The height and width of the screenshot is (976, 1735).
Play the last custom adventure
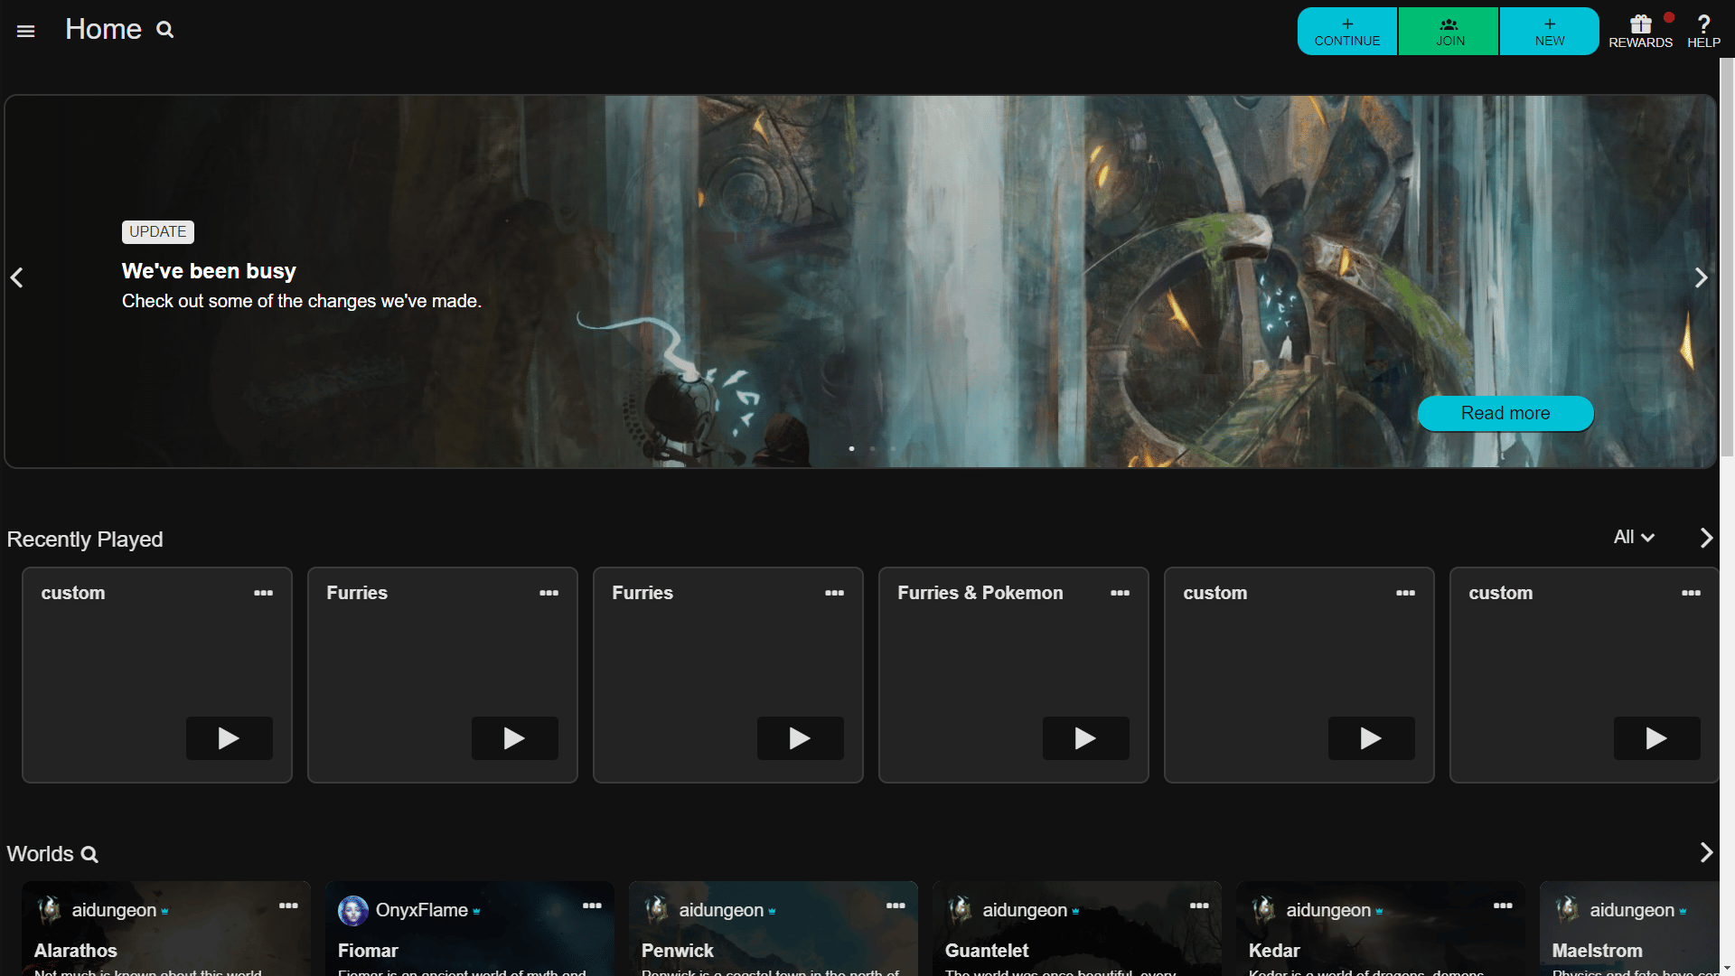click(1657, 738)
